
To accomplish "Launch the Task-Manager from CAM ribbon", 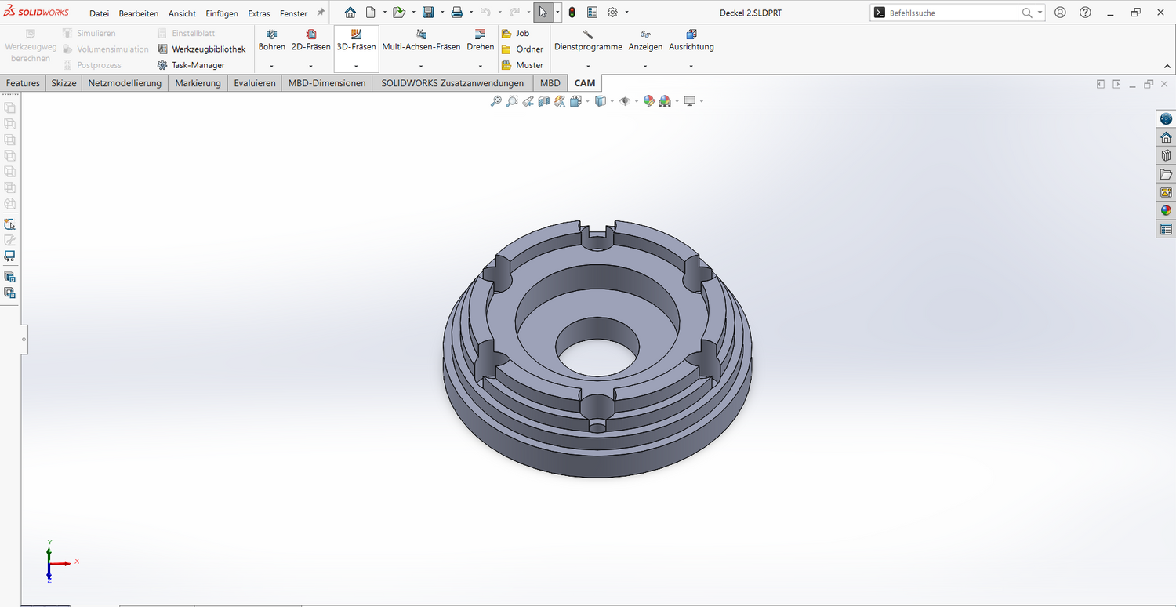I will [x=191, y=65].
